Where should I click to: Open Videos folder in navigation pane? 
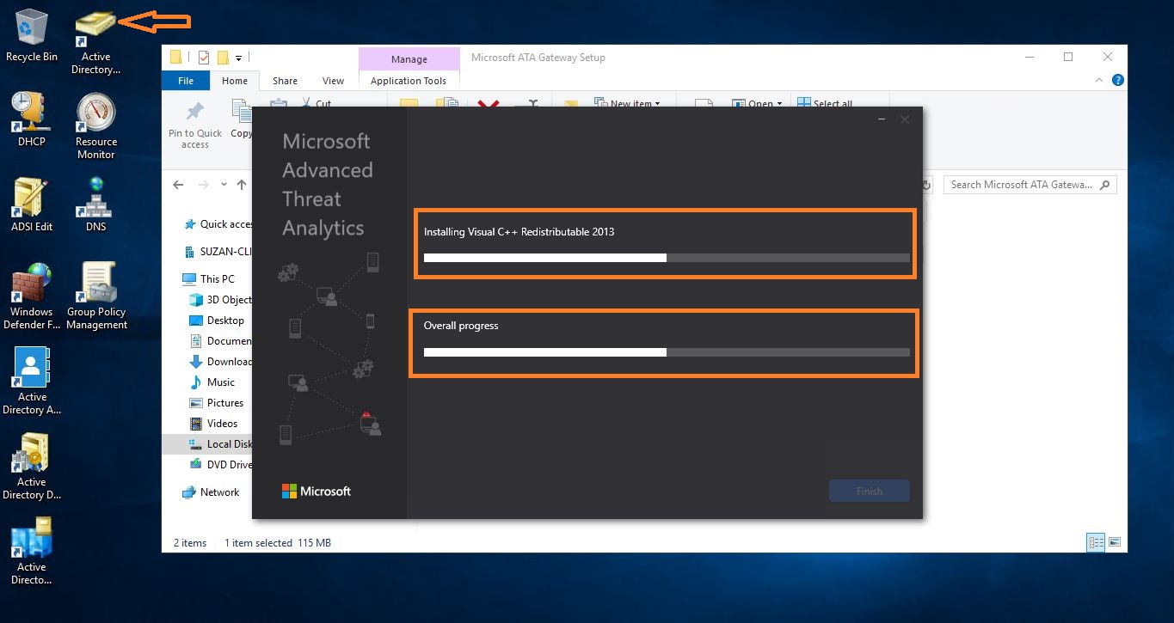pos(214,424)
